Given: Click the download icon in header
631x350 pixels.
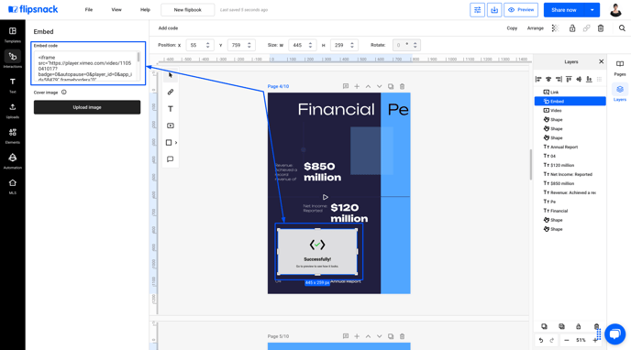Looking at the screenshot, I should [494, 10].
